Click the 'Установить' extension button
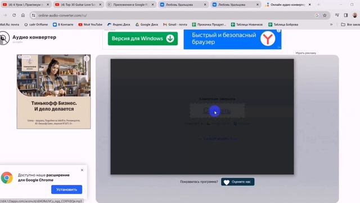Image resolution: width=360 pixels, height=203 pixels. (66, 189)
